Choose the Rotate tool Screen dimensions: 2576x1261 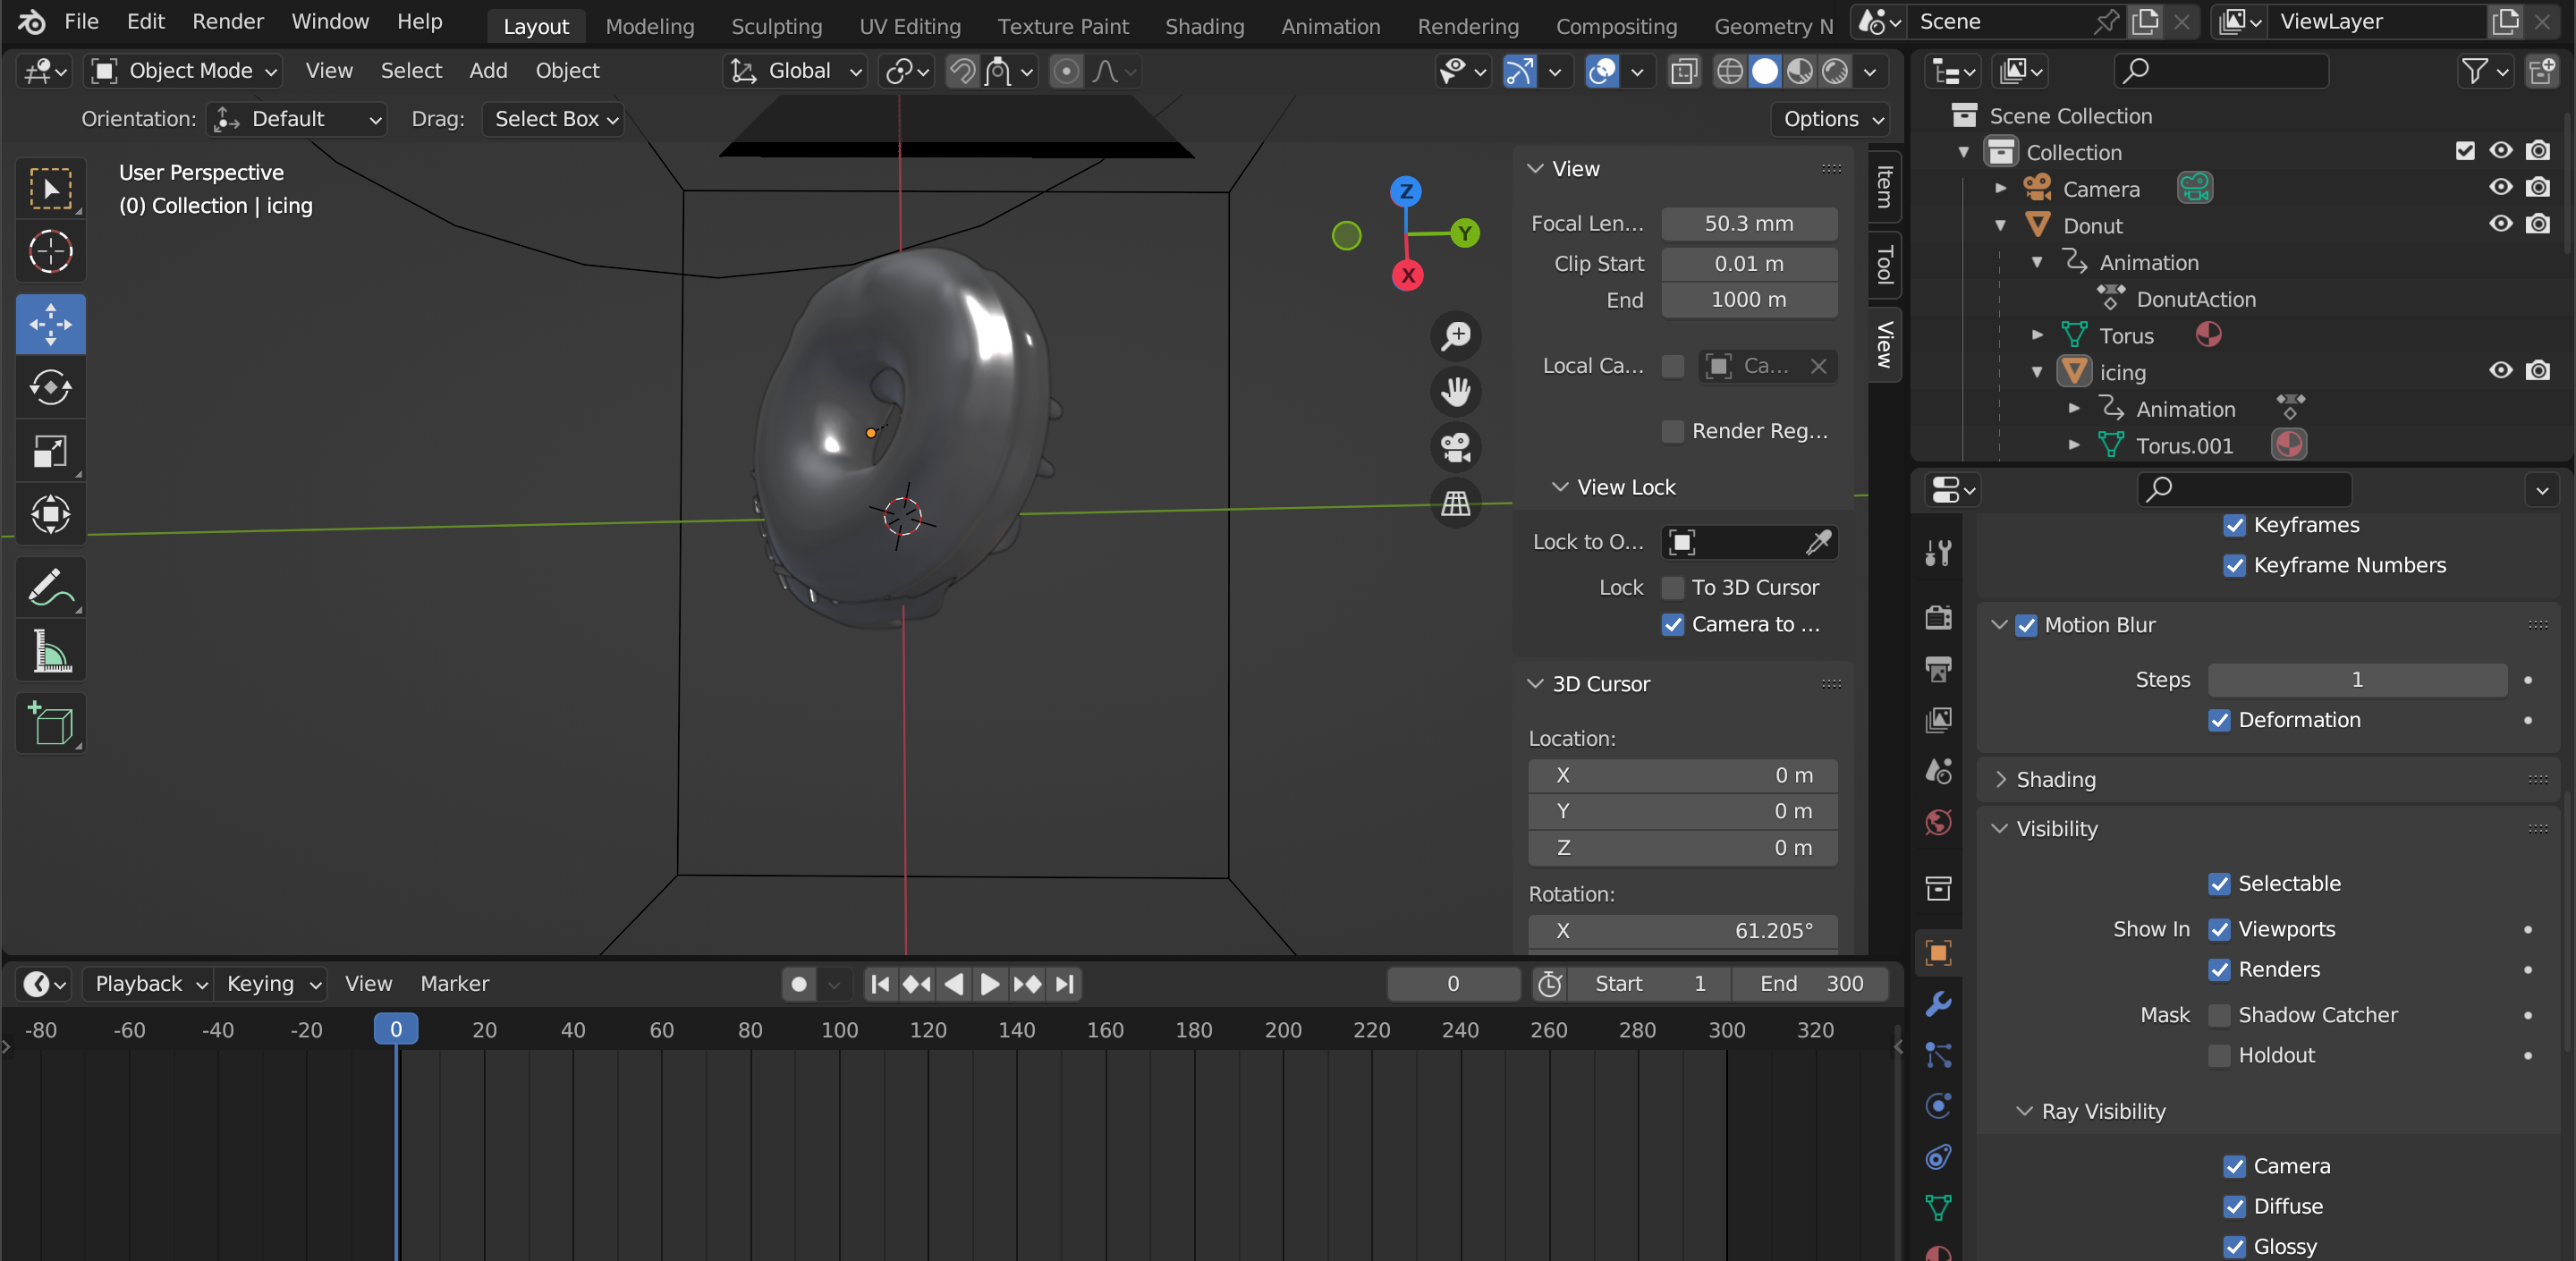(x=50, y=387)
